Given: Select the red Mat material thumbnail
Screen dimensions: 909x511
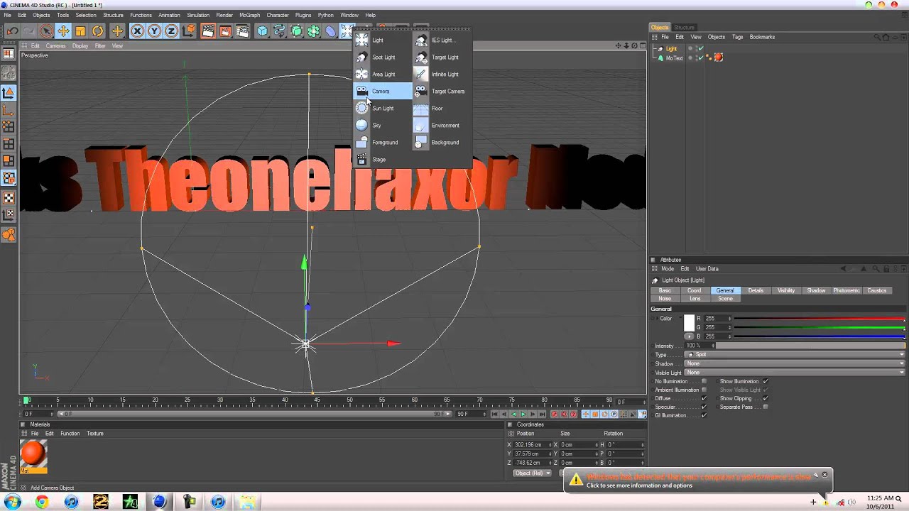Looking at the screenshot, I should [33, 453].
